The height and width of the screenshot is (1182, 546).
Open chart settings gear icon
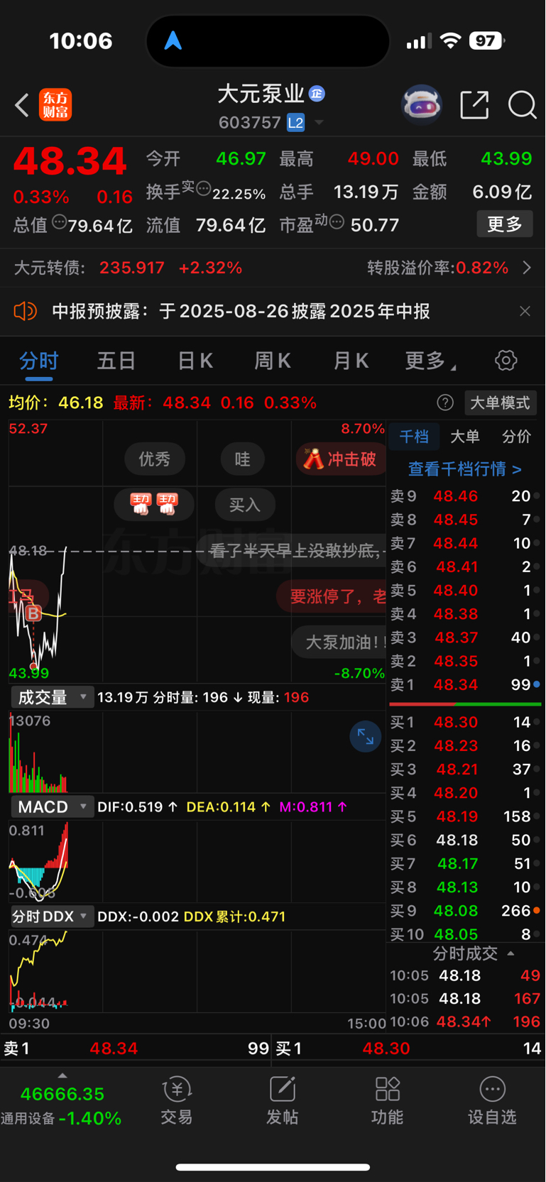(x=506, y=361)
